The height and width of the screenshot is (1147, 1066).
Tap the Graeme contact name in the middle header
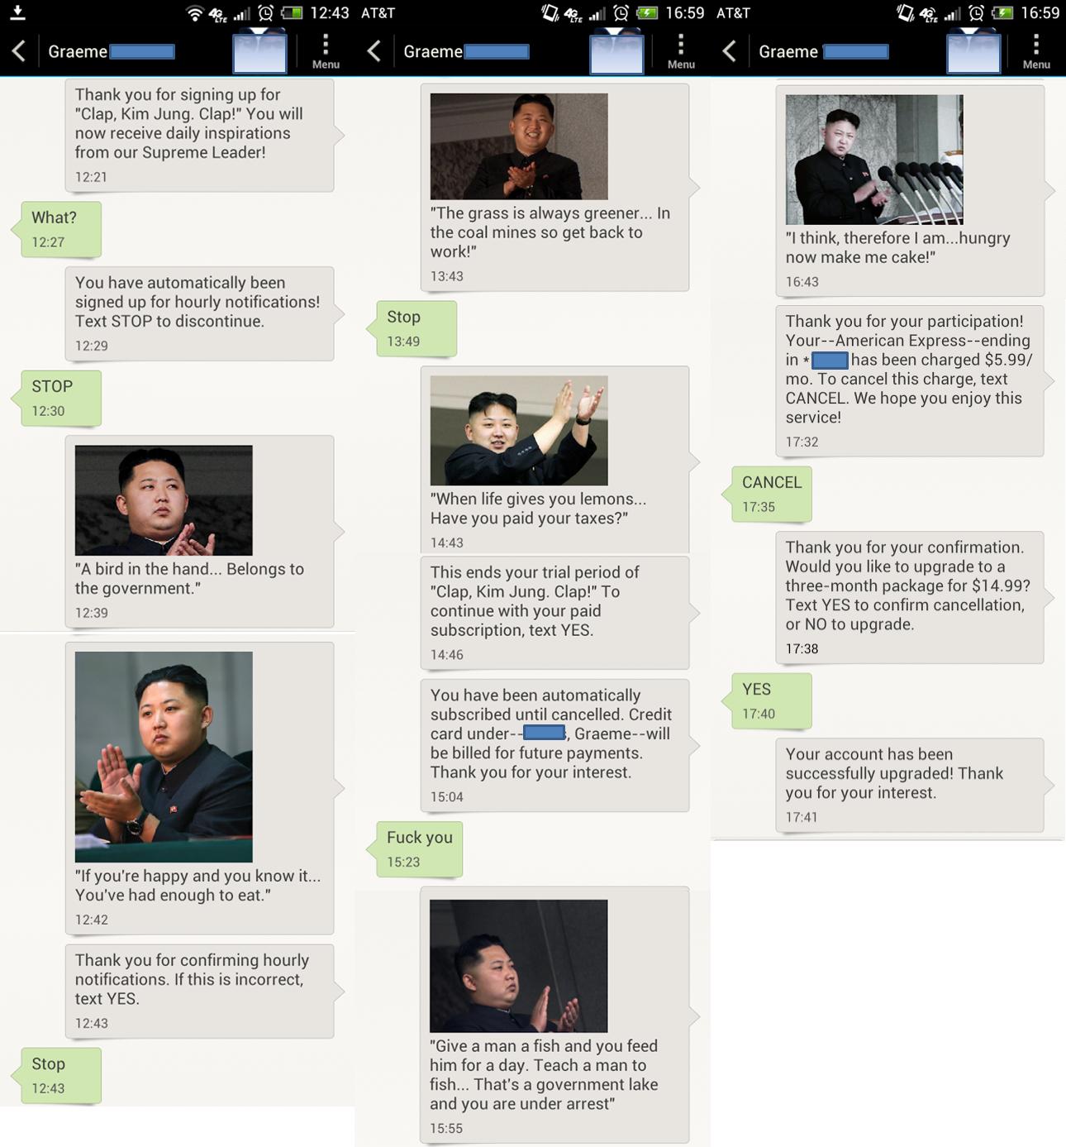coord(432,51)
